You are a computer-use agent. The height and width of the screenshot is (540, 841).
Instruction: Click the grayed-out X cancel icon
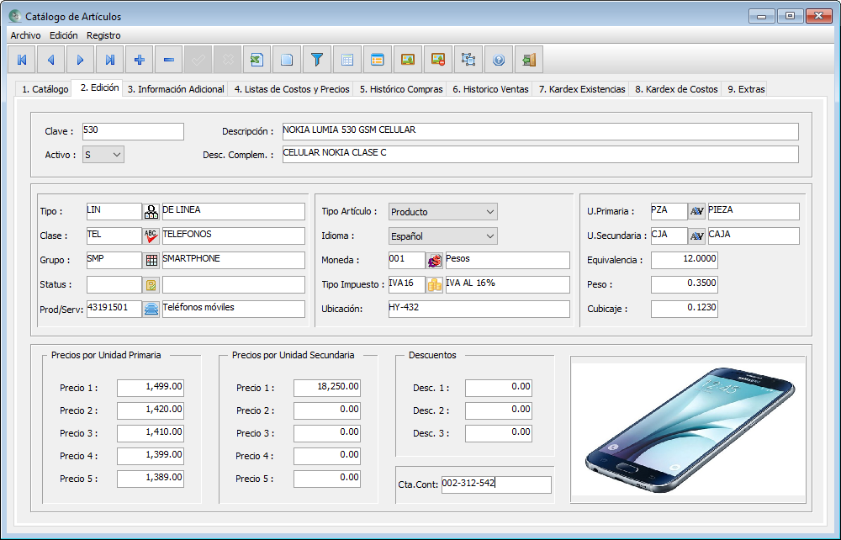[x=227, y=60]
